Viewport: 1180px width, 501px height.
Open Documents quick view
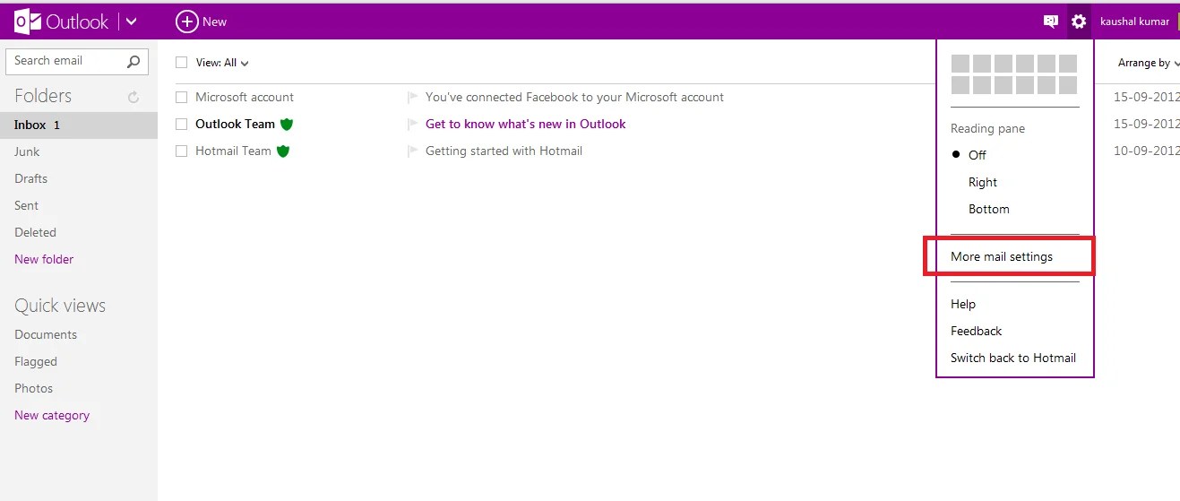[46, 334]
